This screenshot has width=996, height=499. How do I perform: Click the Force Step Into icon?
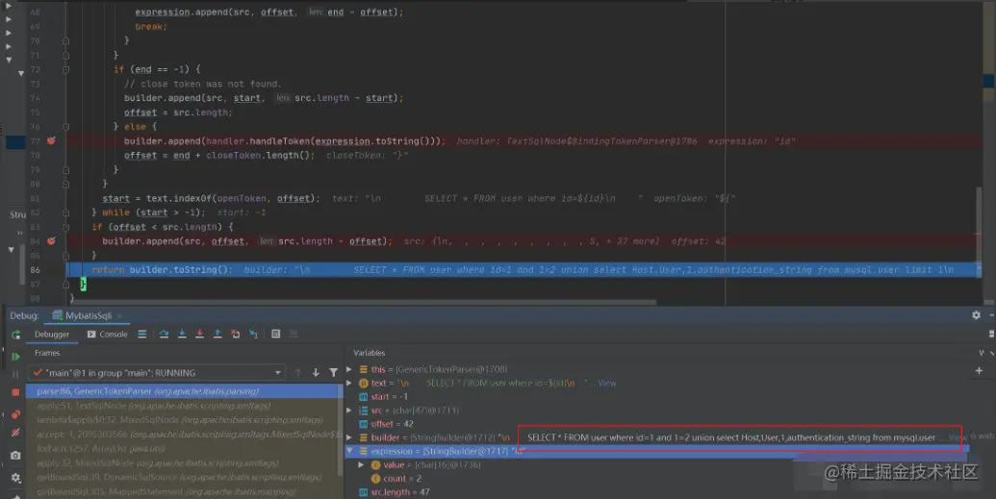click(x=199, y=334)
